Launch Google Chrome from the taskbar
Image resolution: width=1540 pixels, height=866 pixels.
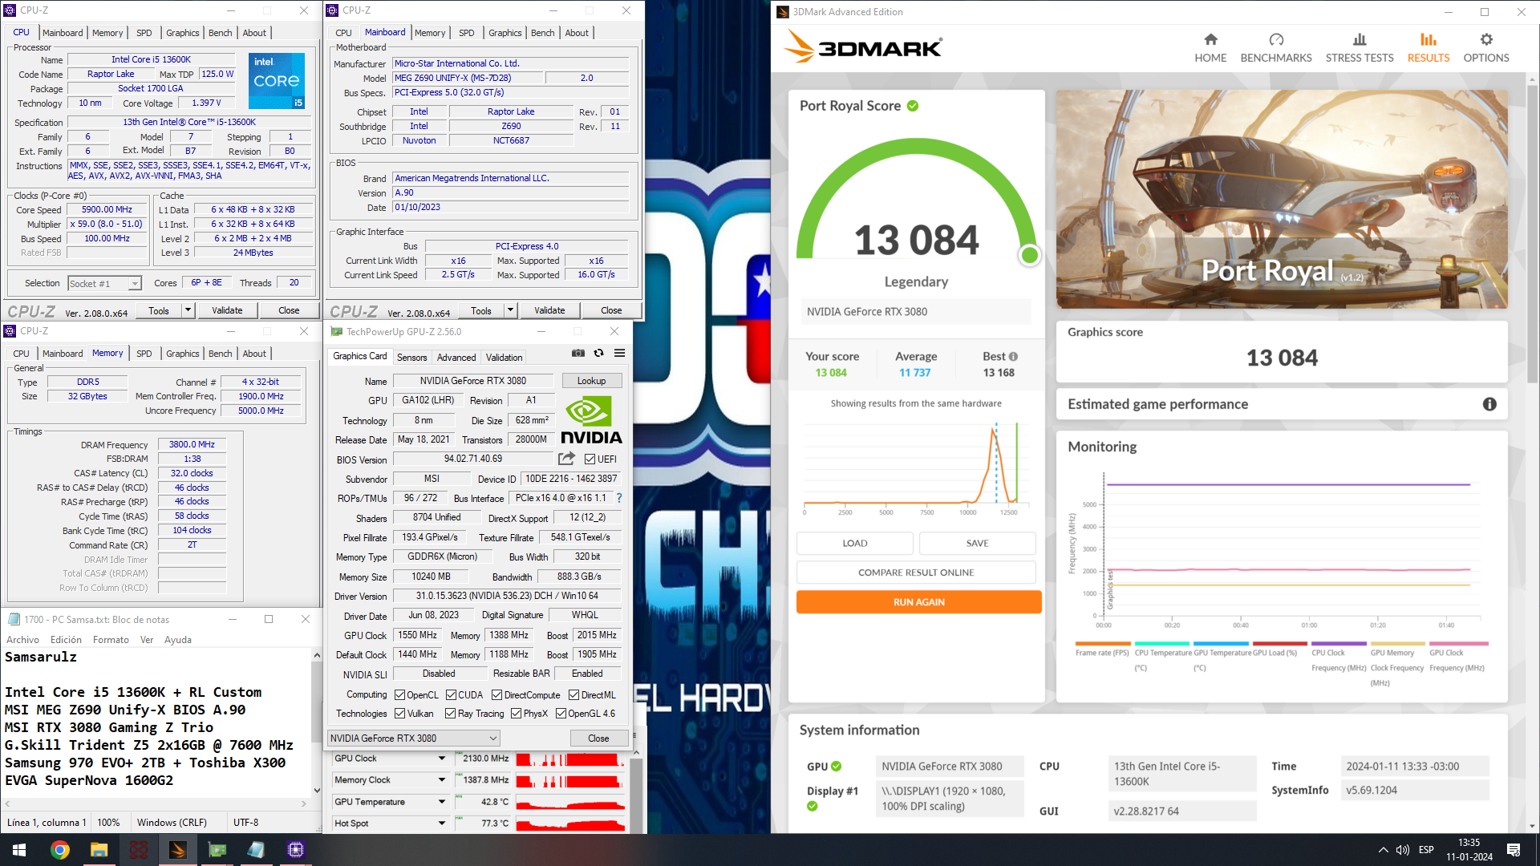pyautogui.click(x=60, y=850)
